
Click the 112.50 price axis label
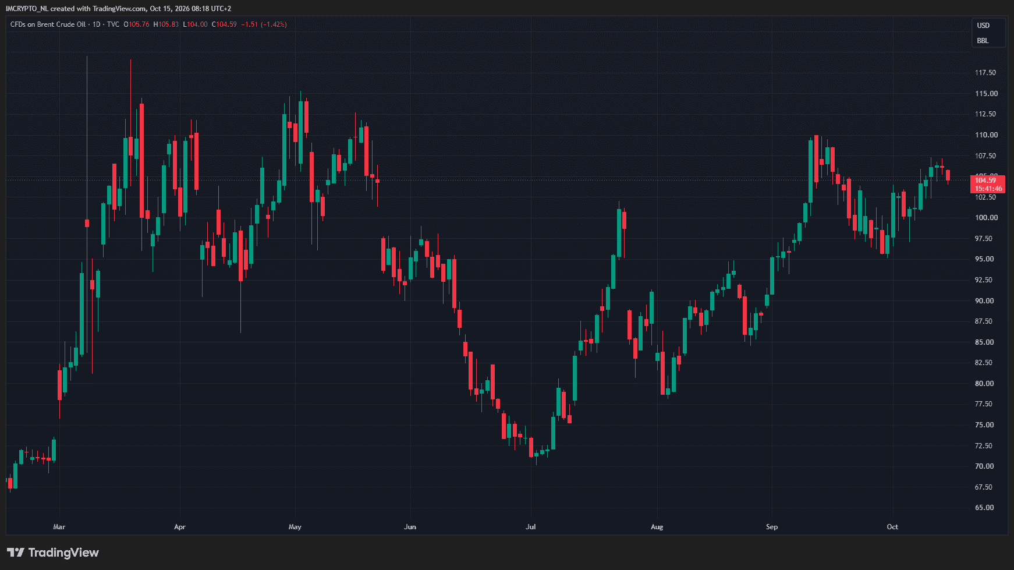coord(985,114)
